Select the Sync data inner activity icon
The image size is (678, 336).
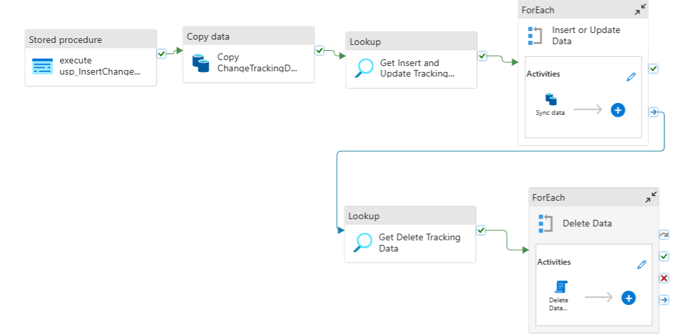coord(551,99)
